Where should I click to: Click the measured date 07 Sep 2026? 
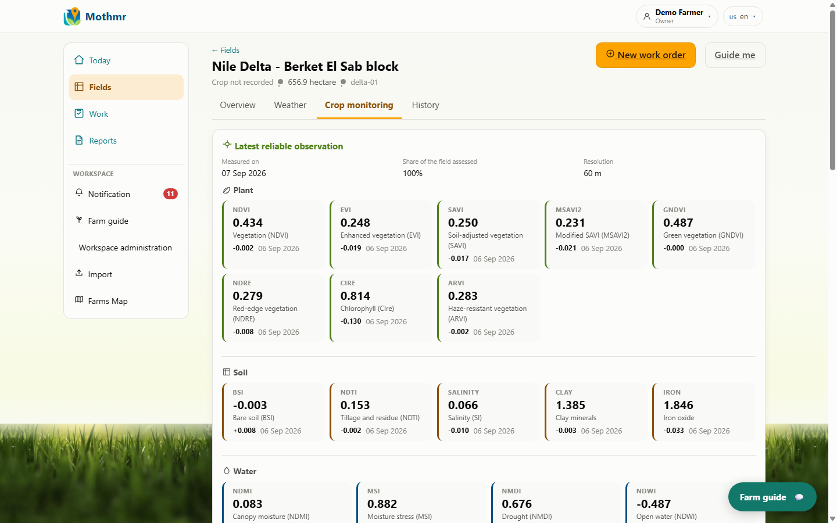tap(244, 173)
